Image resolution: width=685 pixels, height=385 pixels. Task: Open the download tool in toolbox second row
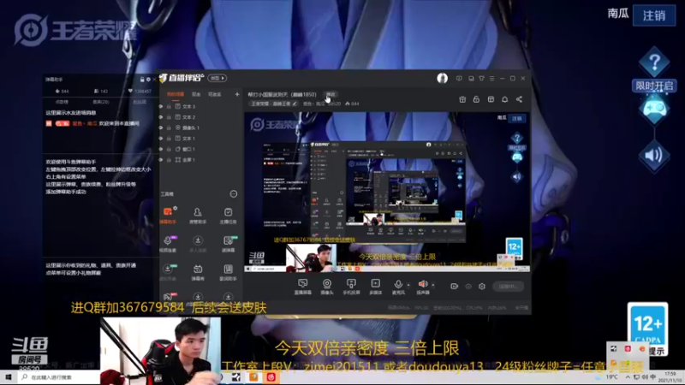[x=198, y=244]
